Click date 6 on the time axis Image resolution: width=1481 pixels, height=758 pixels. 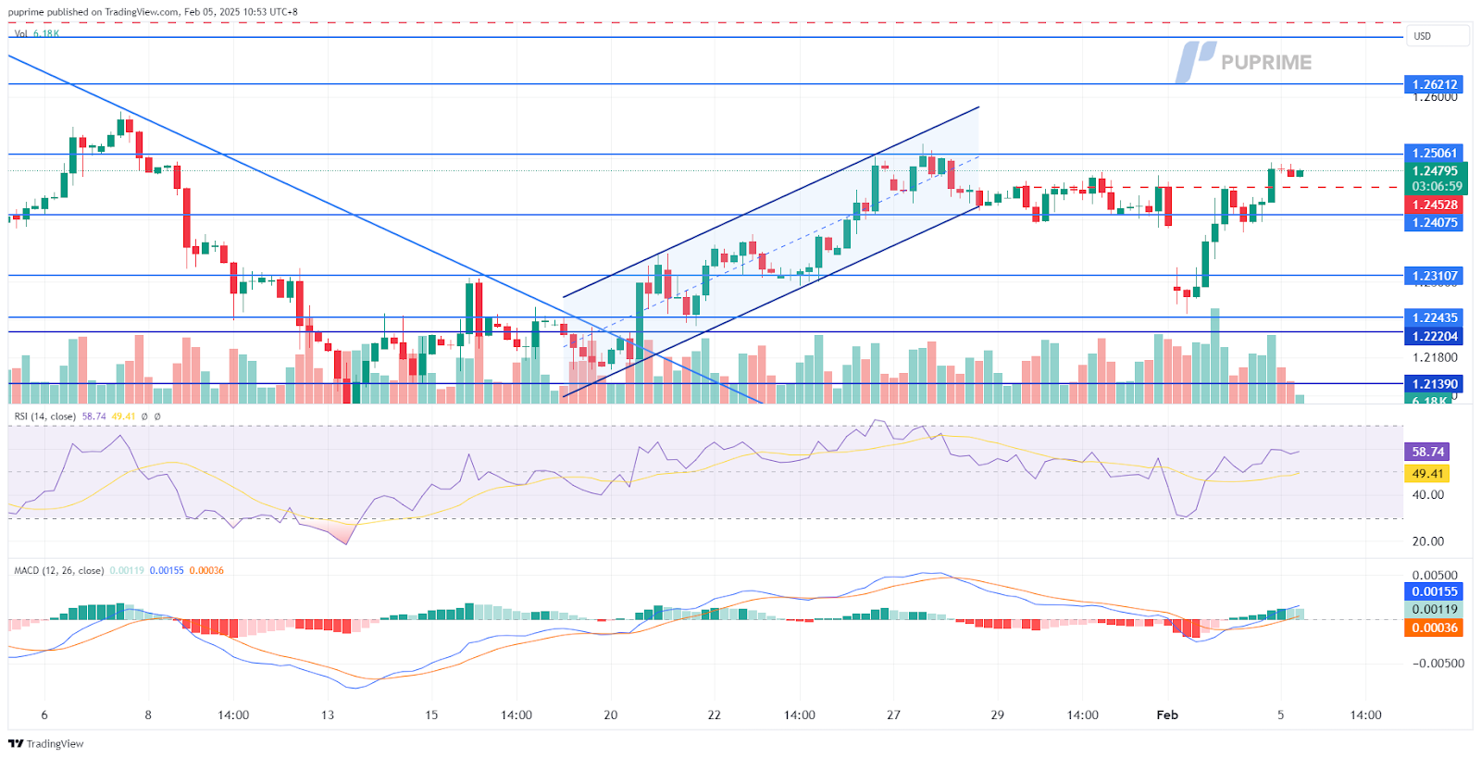(x=44, y=715)
